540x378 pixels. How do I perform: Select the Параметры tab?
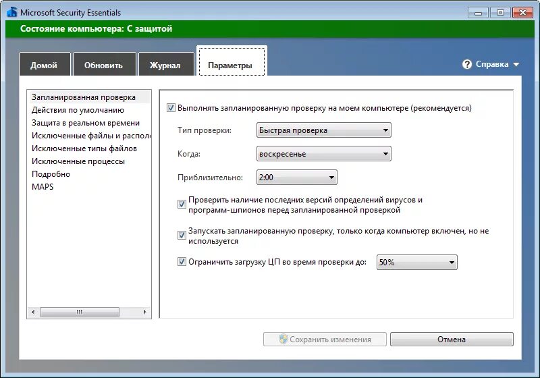pyautogui.click(x=232, y=61)
